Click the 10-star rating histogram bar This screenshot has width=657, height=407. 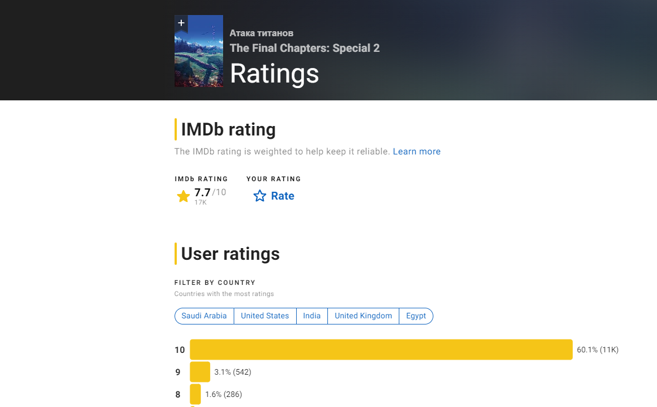point(381,350)
